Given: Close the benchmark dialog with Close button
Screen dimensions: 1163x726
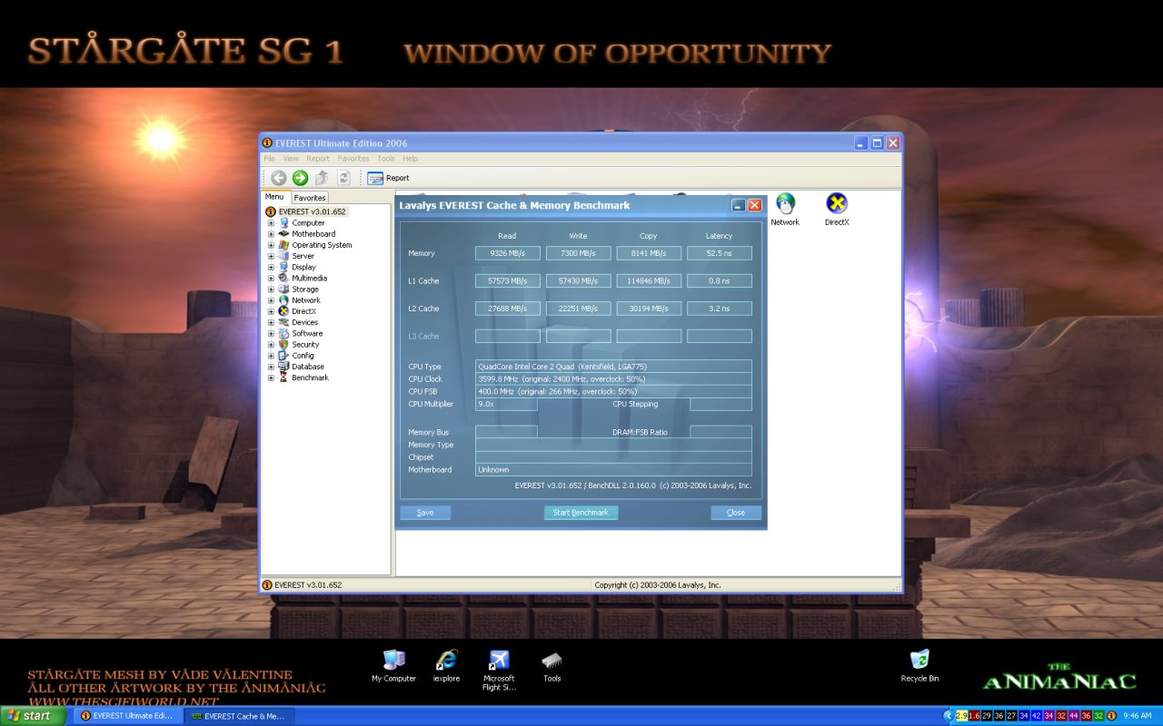Looking at the screenshot, I should pos(736,513).
